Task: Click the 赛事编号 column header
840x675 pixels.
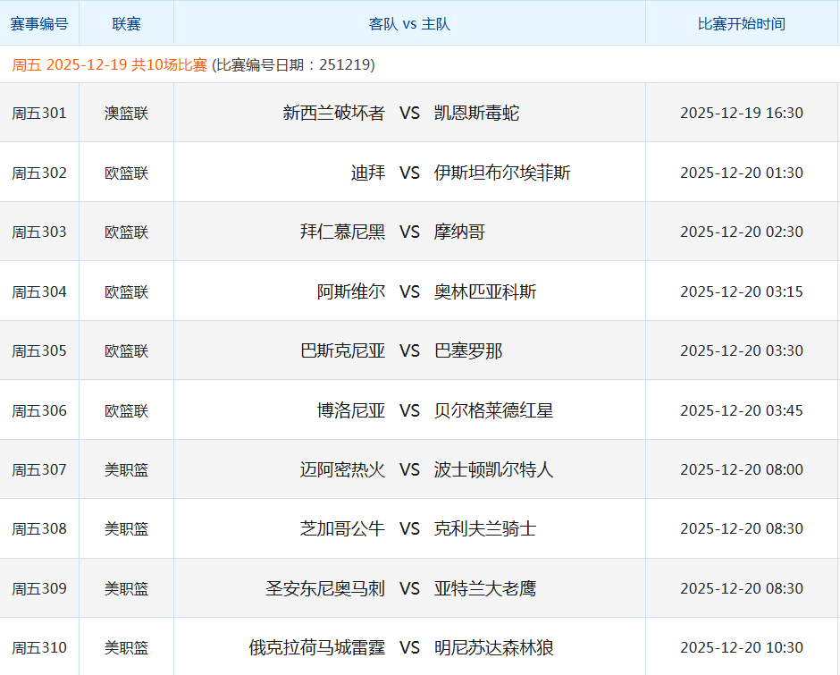Action: (x=40, y=23)
